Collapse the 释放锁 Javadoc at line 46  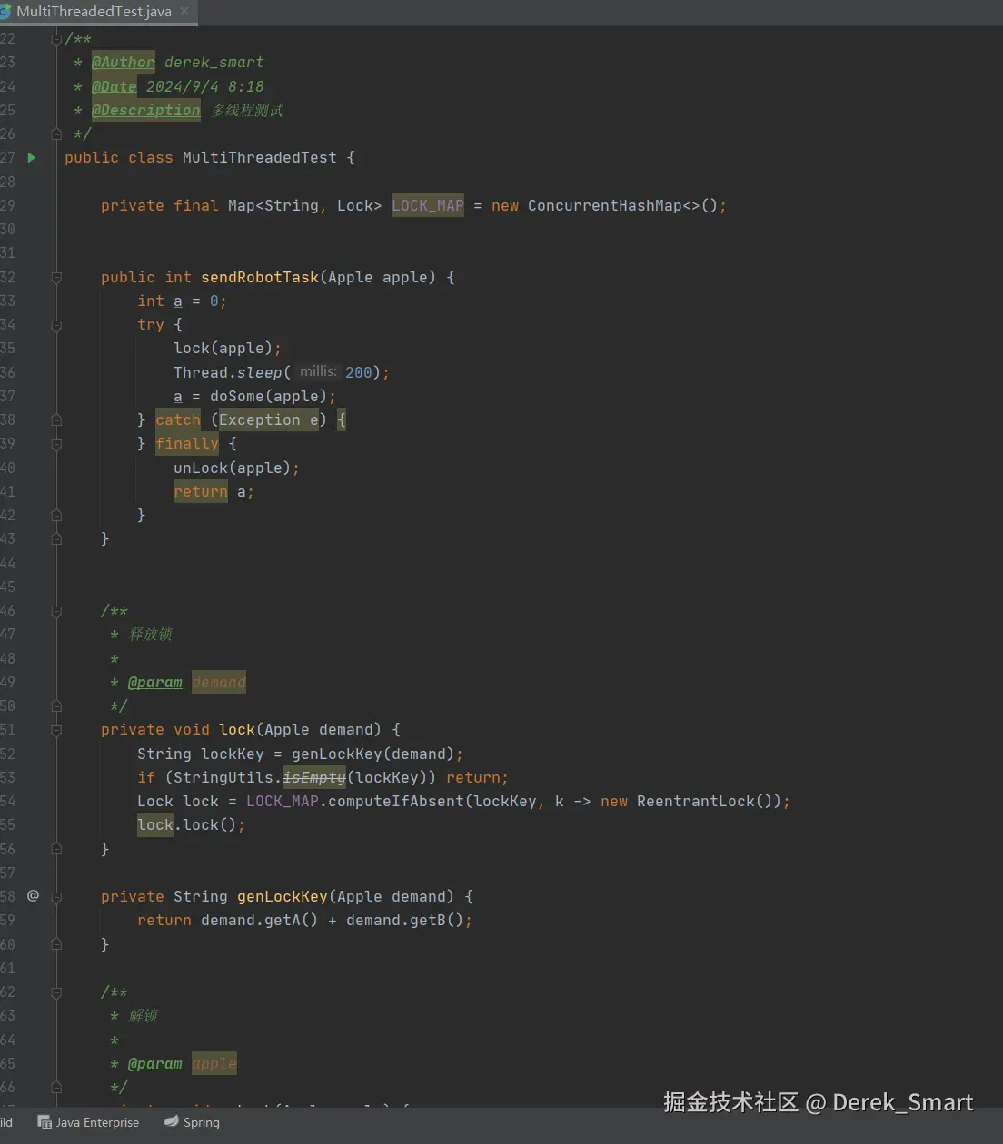coord(56,611)
